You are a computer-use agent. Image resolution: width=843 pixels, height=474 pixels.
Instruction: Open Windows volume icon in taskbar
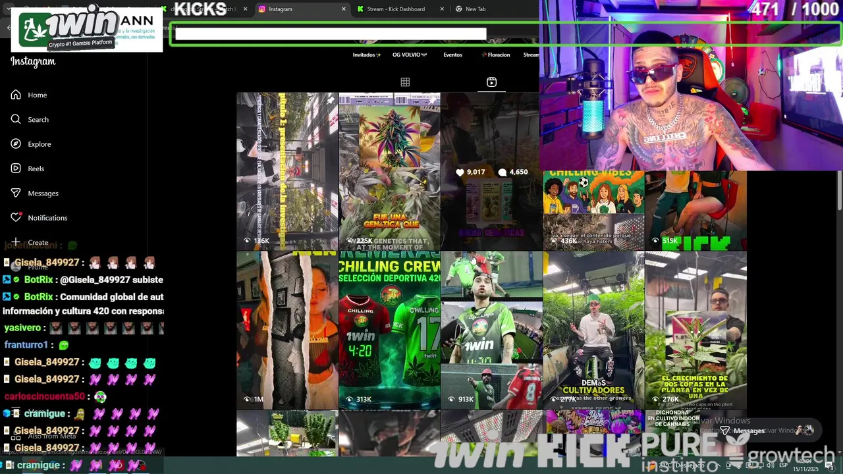tap(770, 465)
